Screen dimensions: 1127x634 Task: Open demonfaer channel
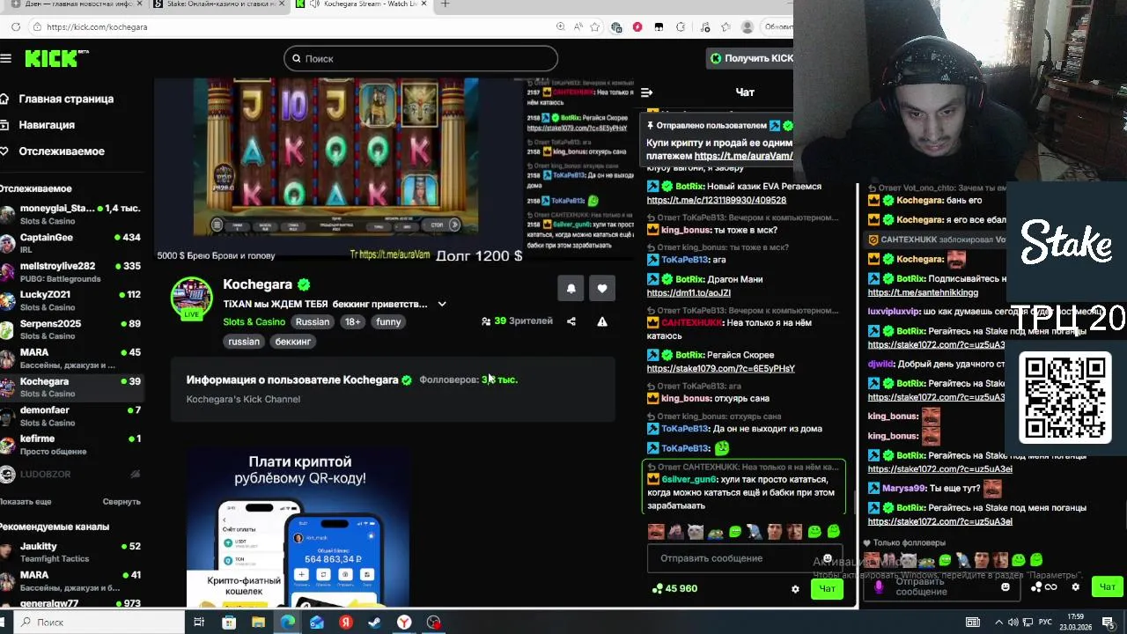(x=70, y=416)
